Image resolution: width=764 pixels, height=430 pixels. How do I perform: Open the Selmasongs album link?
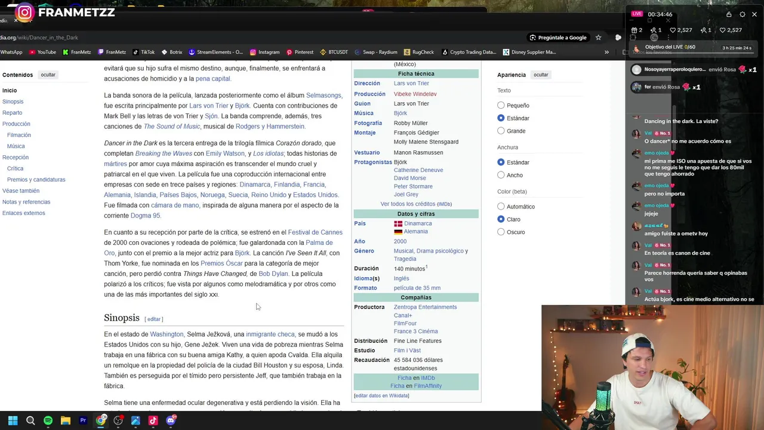click(x=324, y=95)
